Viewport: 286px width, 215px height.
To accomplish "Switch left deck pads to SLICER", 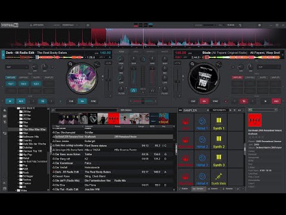I will pos(36,78).
